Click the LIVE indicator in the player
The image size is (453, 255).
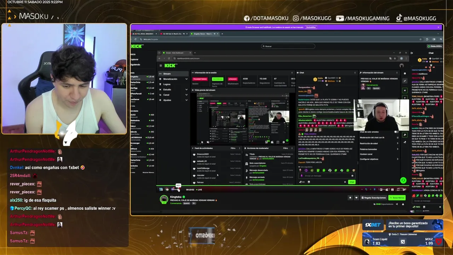(199, 189)
